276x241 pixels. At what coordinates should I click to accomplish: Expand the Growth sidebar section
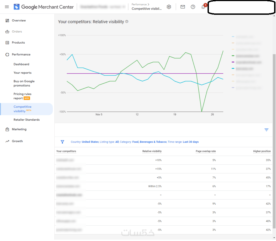pyautogui.click(x=17, y=141)
